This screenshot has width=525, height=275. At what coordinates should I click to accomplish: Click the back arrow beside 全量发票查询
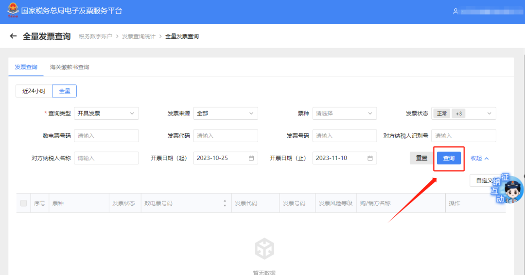coord(13,36)
